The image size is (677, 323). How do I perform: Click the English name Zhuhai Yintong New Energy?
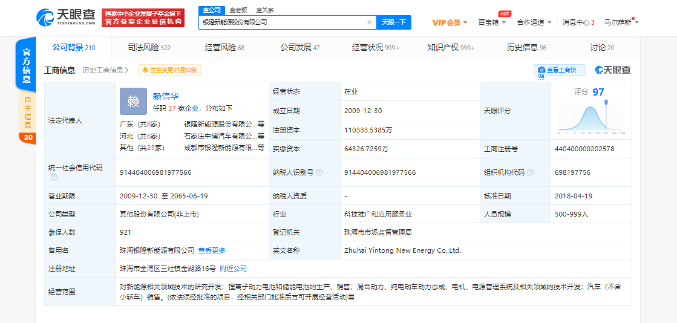pyautogui.click(x=403, y=250)
